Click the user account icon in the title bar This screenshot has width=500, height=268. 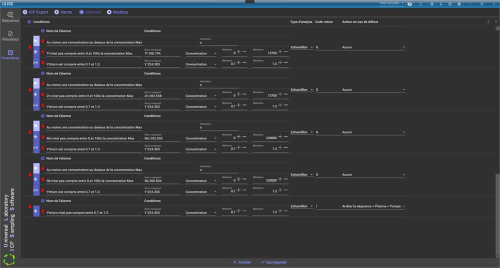pos(441,4)
